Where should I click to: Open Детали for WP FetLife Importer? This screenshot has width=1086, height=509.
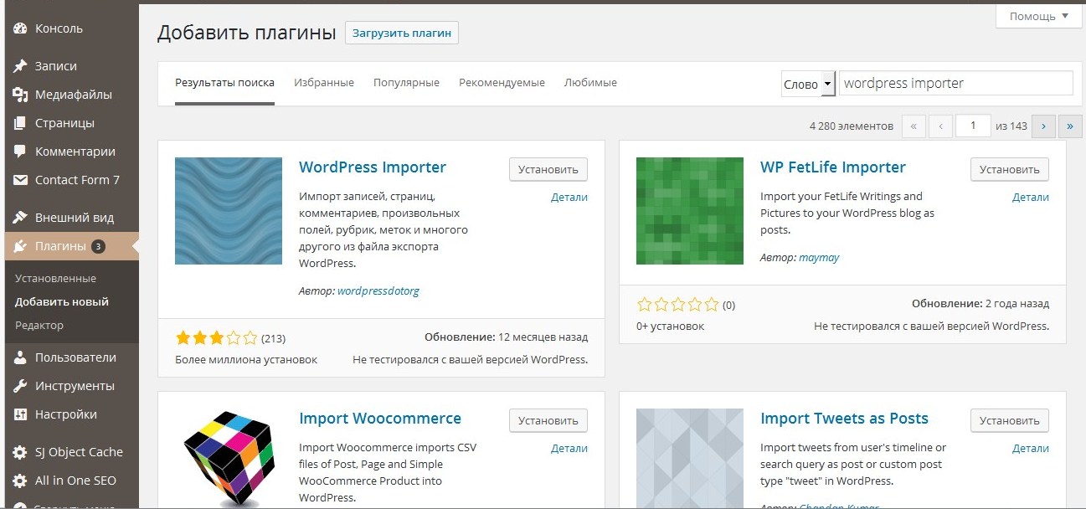1031,198
